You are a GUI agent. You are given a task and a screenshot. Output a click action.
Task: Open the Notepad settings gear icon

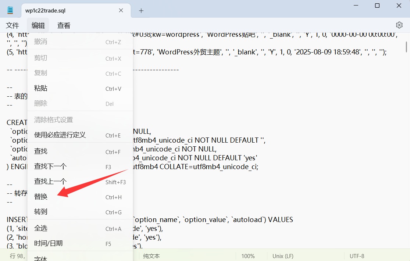[399, 25]
